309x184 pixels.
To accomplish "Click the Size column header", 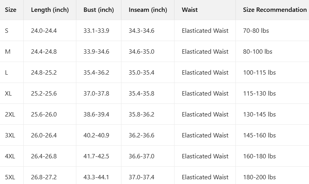I will click(x=11, y=9).
